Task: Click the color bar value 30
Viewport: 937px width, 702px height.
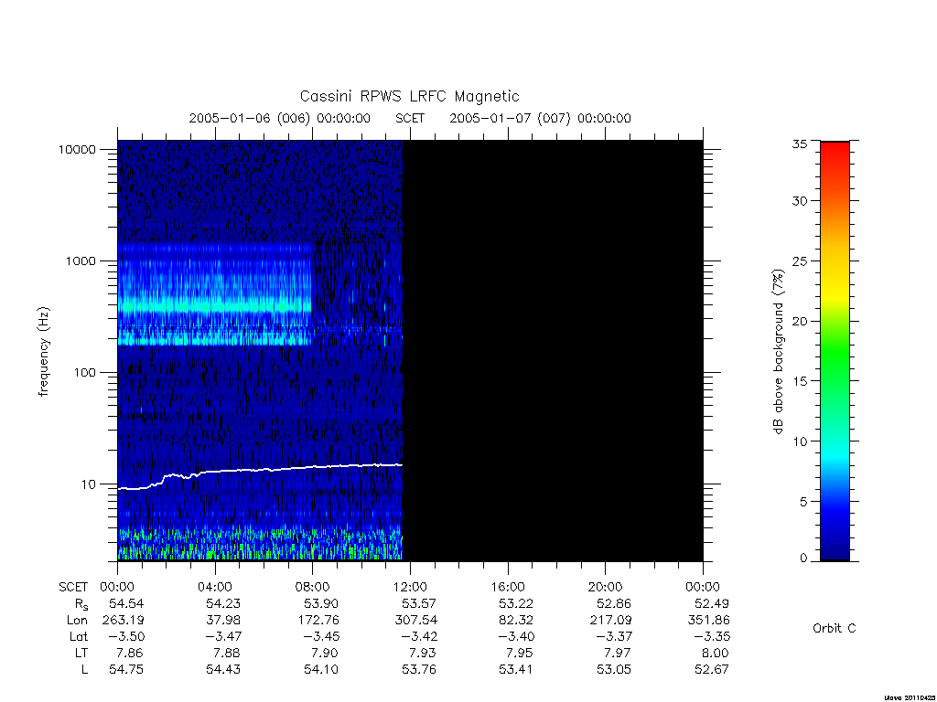Action: coord(800,201)
